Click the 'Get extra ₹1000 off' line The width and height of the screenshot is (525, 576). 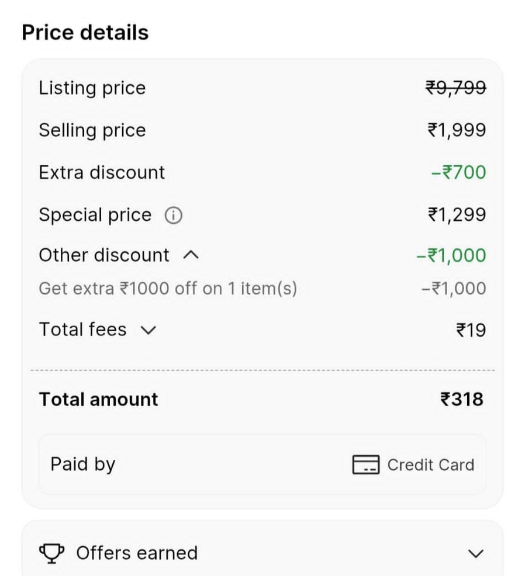point(168,288)
